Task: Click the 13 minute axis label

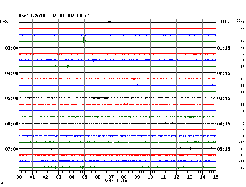Action: click(x=190, y=177)
